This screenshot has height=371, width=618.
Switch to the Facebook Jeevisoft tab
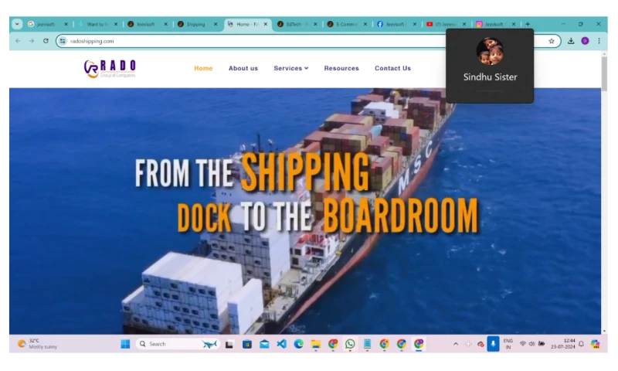[x=396, y=24]
